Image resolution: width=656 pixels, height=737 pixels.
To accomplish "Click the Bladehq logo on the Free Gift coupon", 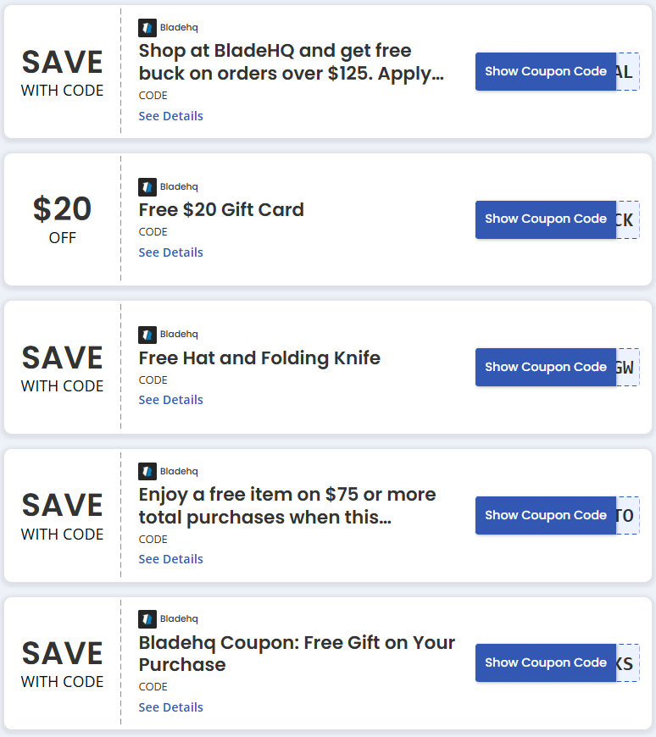I will click(x=147, y=618).
